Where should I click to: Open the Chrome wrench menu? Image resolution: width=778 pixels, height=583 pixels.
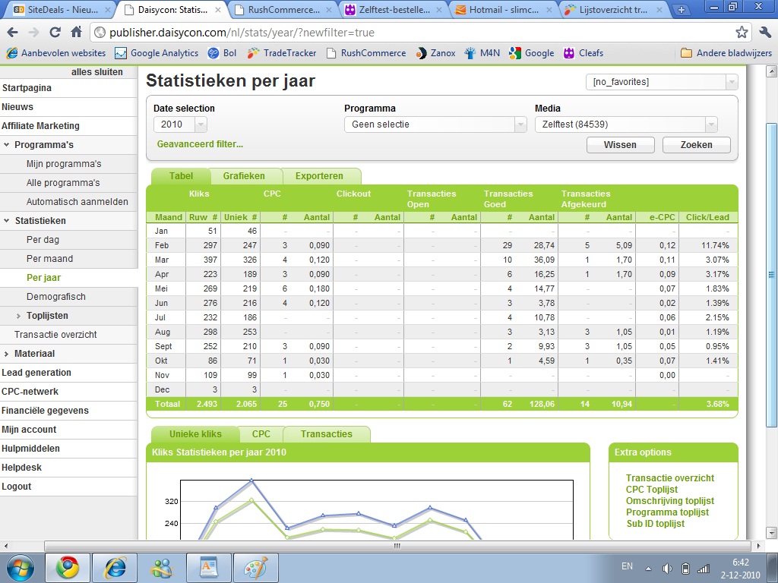[x=764, y=33]
